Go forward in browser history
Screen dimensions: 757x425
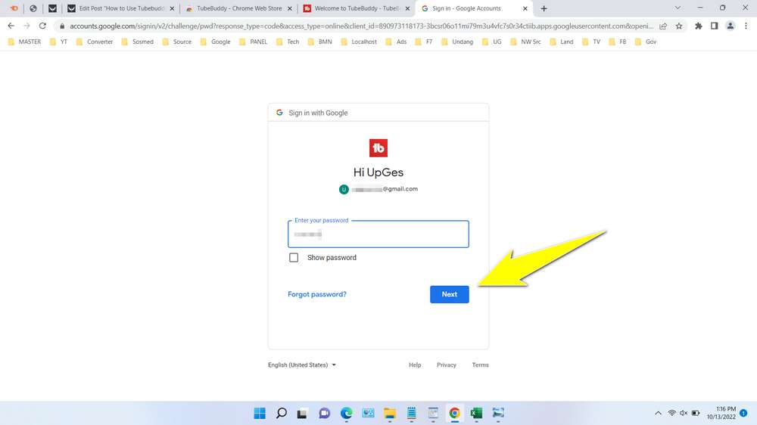[x=27, y=26]
